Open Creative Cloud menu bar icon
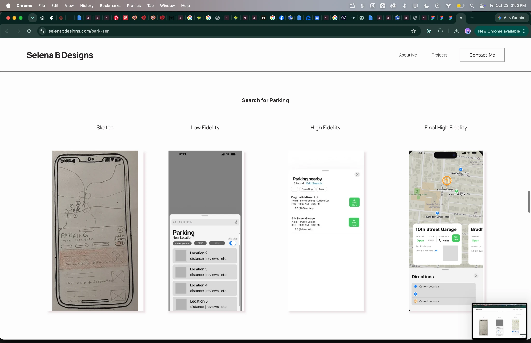 tap(393, 5)
